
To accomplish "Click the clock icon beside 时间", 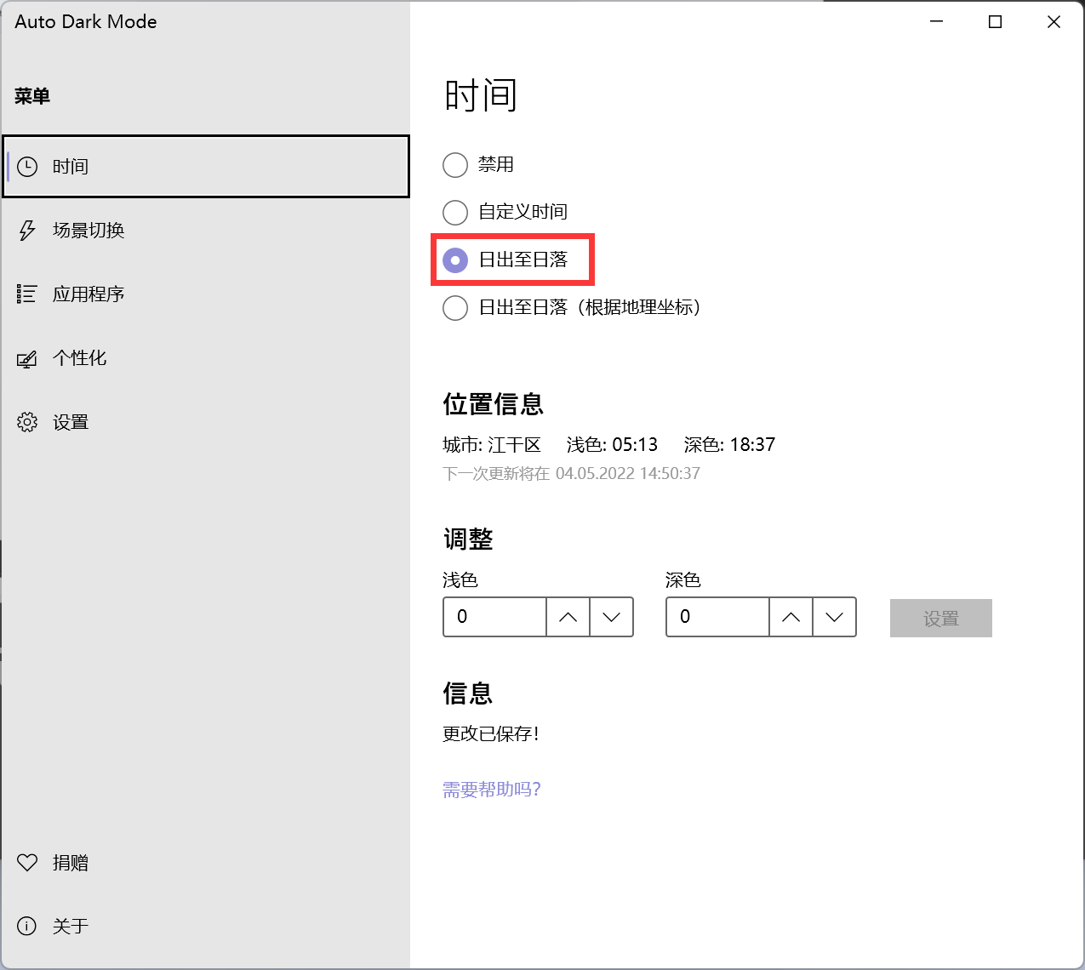I will coord(27,167).
